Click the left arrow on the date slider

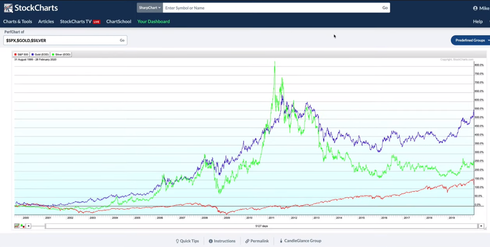point(29,226)
